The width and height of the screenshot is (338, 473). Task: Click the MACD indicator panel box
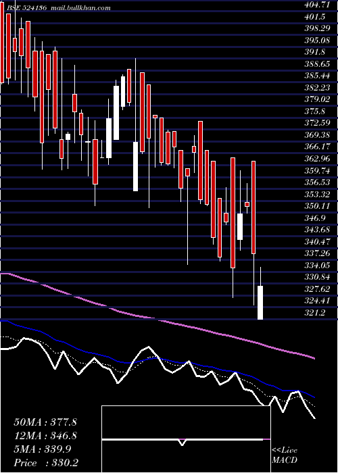[186, 439]
